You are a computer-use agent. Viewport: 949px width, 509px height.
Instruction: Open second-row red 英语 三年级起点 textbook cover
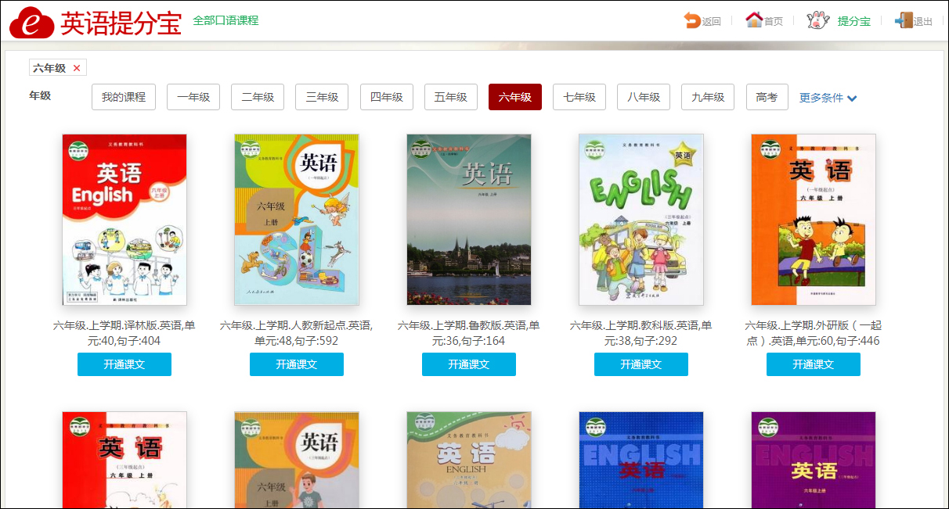pyautogui.click(x=124, y=460)
